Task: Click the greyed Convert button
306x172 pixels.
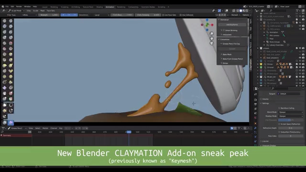Action: 232,49
